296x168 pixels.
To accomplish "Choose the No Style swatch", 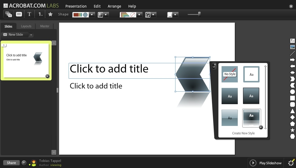I will click(x=230, y=74).
